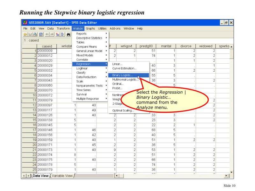
Task: Use the Find binoculars icon
Action: tap(69, 34)
